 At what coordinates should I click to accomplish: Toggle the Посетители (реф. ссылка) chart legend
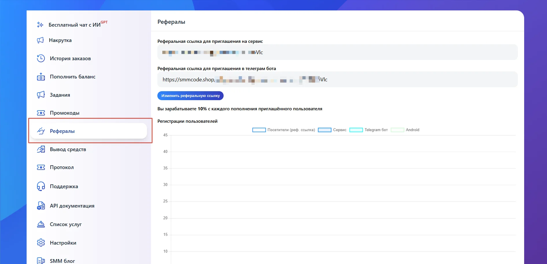283,130
